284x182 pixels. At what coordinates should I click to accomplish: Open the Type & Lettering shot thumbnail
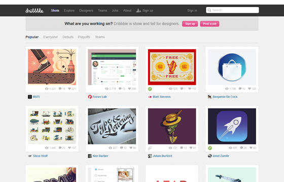112,126
